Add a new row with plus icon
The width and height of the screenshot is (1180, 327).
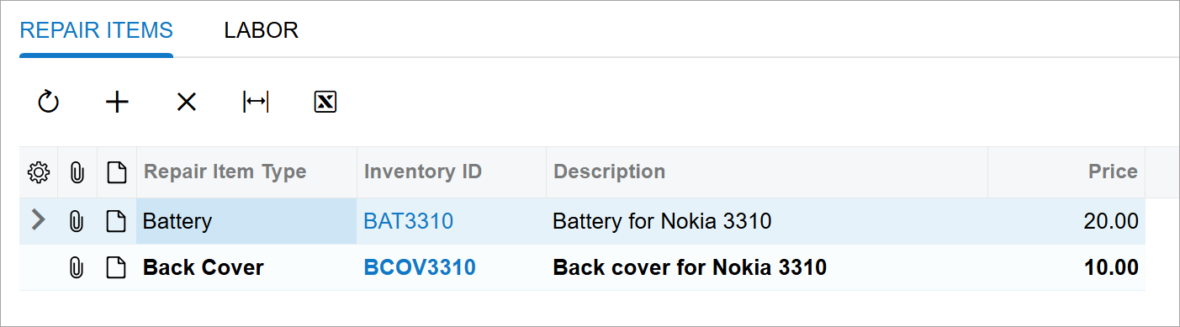[117, 103]
